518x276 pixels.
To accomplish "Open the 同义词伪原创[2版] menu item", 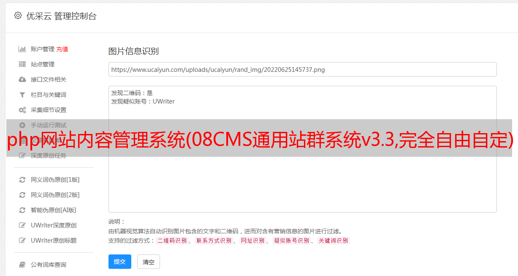I will click(49, 195).
